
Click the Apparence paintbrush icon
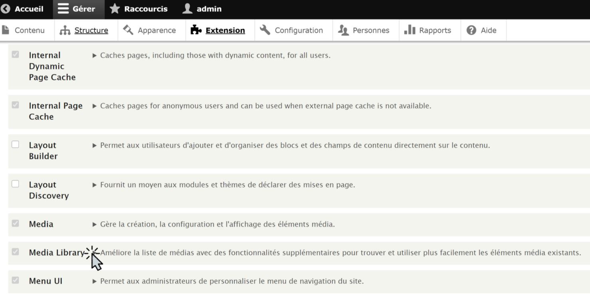pos(128,30)
